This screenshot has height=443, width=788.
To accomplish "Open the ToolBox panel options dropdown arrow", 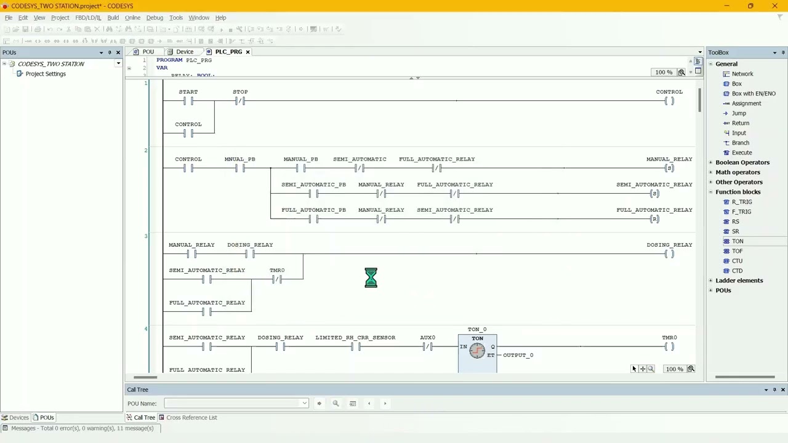I will [774, 52].
